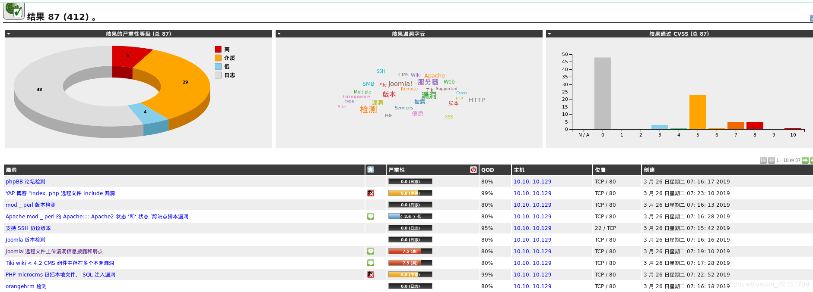The height and width of the screenshot is (292, 813).
Task: Click the blue 低 legend swatch
Action: [218, 67]
